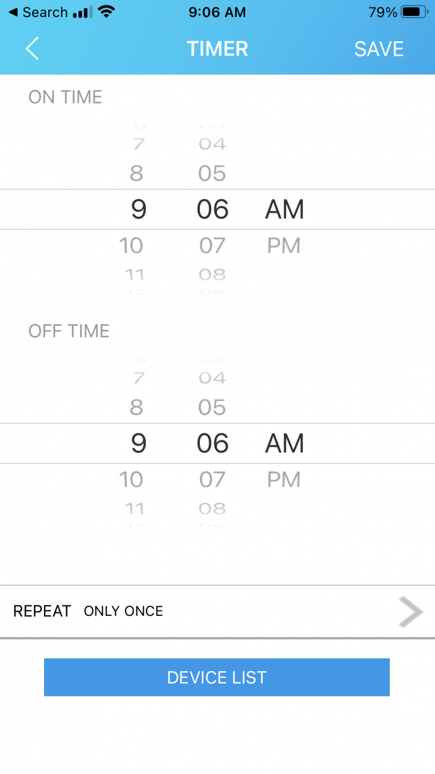Image resolution: width=435 pixels, height=774 pixels.
Task: Tap the Wi-Fi status icon
Action: (x=106, y=12)
